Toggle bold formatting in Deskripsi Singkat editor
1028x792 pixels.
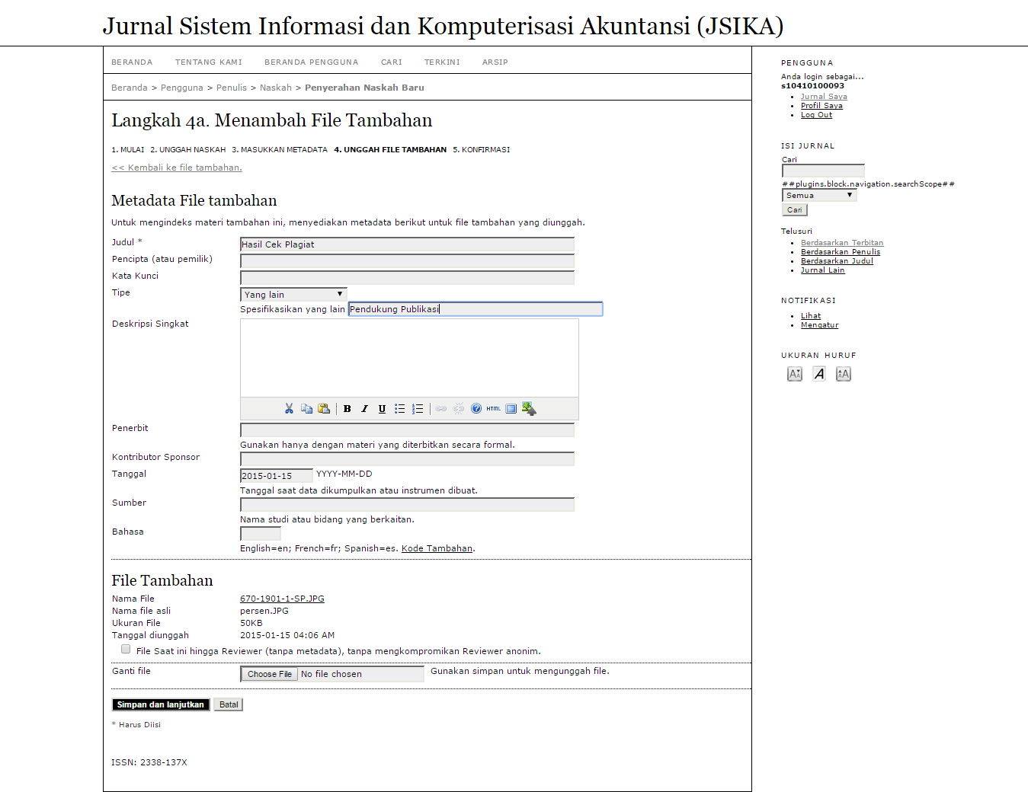click(347, 409)
